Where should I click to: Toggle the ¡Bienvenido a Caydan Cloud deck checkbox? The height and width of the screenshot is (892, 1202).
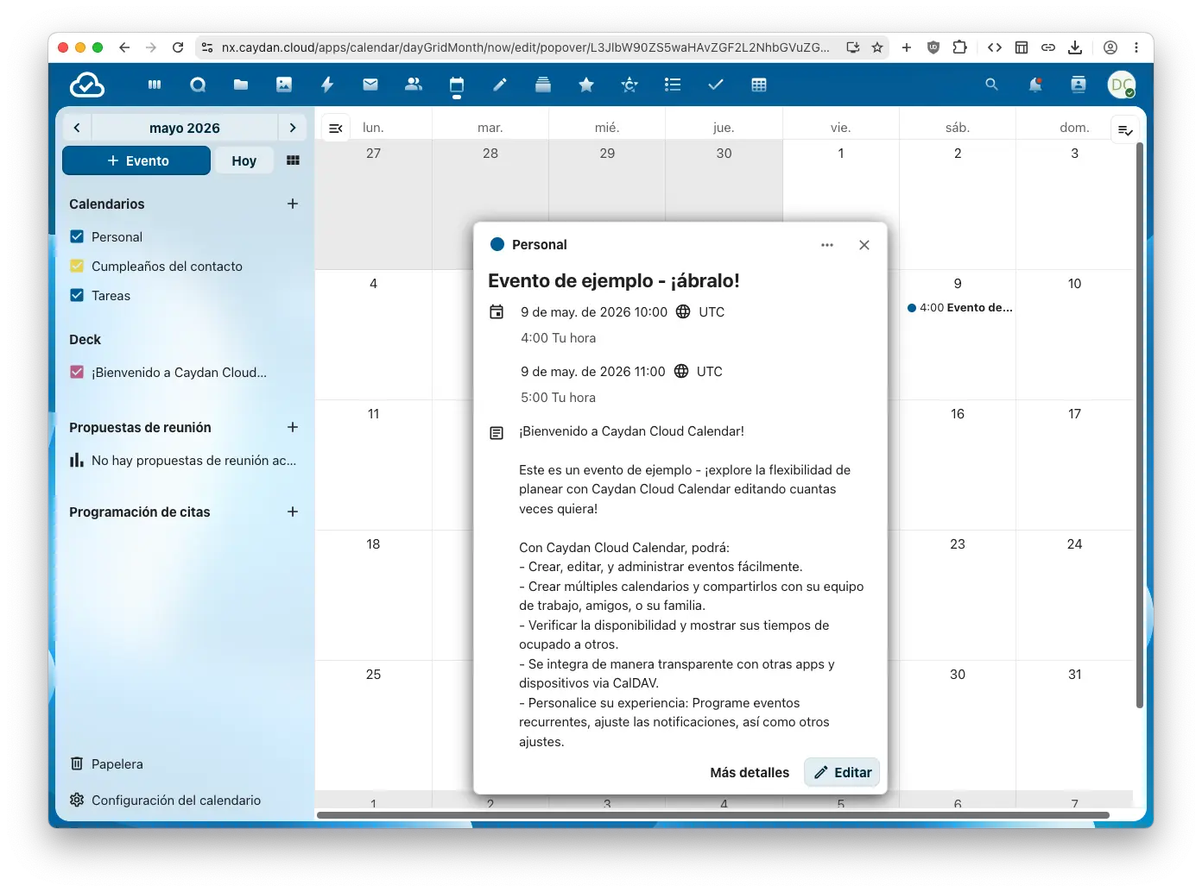[77, 372]
